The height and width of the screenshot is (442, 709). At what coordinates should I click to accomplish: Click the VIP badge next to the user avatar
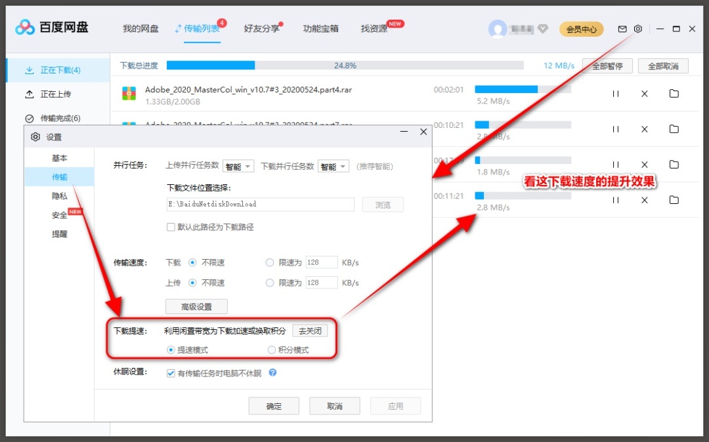pos(543,29)
